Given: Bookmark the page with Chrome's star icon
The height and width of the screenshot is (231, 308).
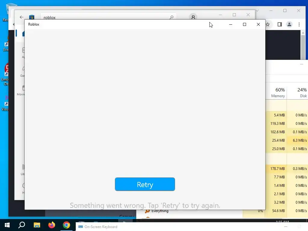Looking at the screenshot, I should pyautogui.click(x=268, y=24).
